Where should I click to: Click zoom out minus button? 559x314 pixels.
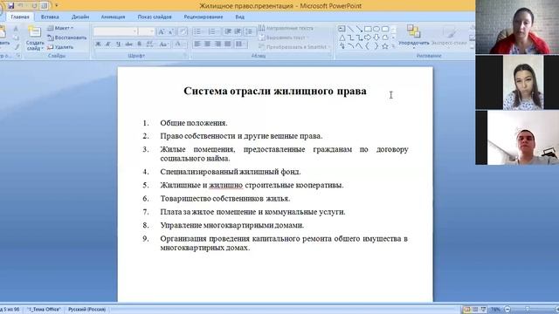507,310
